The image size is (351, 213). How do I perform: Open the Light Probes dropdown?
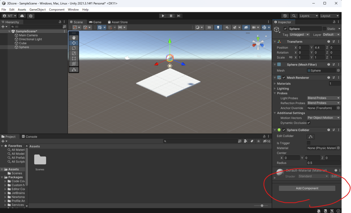tap(324, 98)
